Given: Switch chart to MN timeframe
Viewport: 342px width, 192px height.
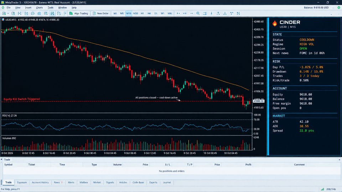Looking at the screenshot, I should 170,14.
